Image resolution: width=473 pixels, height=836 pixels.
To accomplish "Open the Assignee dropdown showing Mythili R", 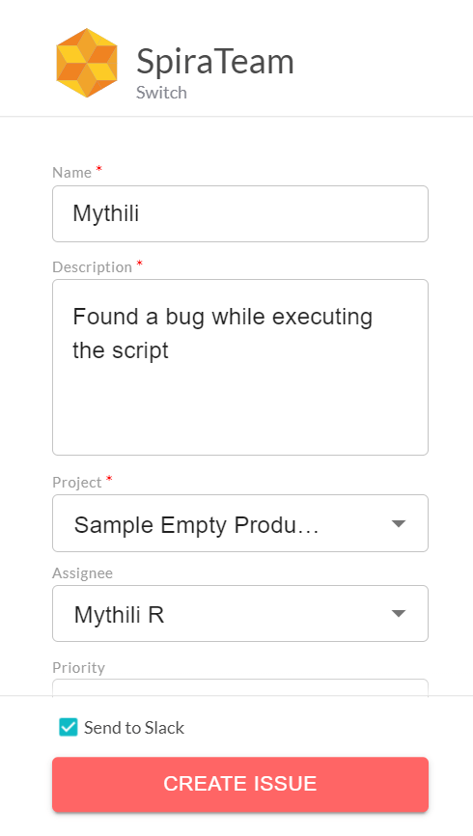I will pos(240,614).
